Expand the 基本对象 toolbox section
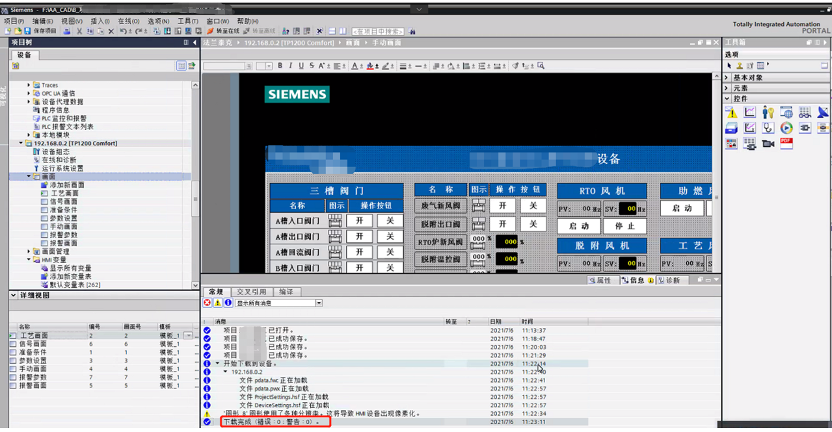 pos(727,77)
